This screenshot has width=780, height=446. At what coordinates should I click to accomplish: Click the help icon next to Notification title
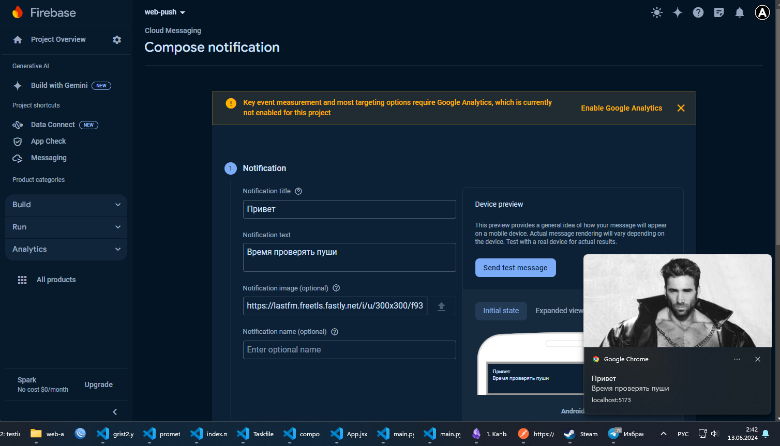point(298,191)
